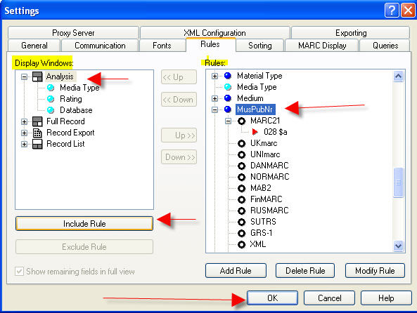Click the cyan Rating bullet icon
Viewport: 417px width, 313px height.
click(51, 99)
